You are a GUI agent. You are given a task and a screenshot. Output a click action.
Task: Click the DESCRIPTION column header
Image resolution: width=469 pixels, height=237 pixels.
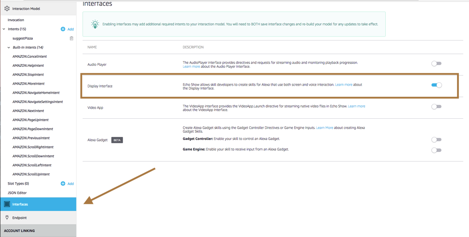[193, 48]
